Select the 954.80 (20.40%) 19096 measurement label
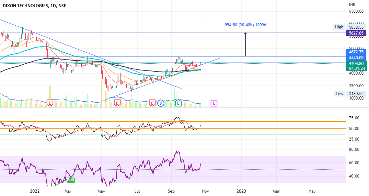The width and height of the screenshot is (369, 196). 245,25
